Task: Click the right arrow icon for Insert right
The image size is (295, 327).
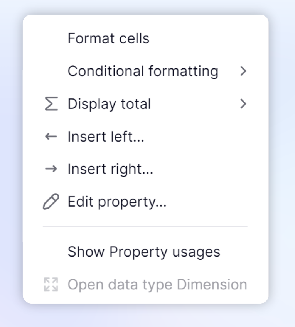Action: (51, 169)
